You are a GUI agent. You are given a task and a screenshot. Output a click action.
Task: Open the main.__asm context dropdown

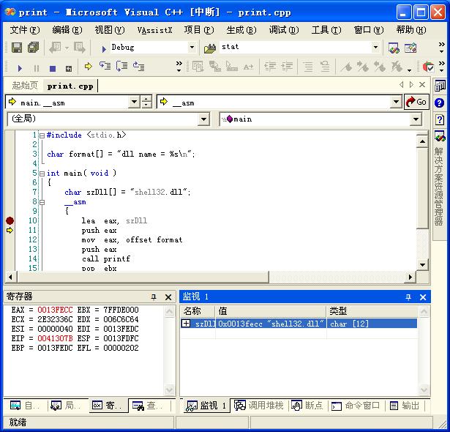pos(134,102)
